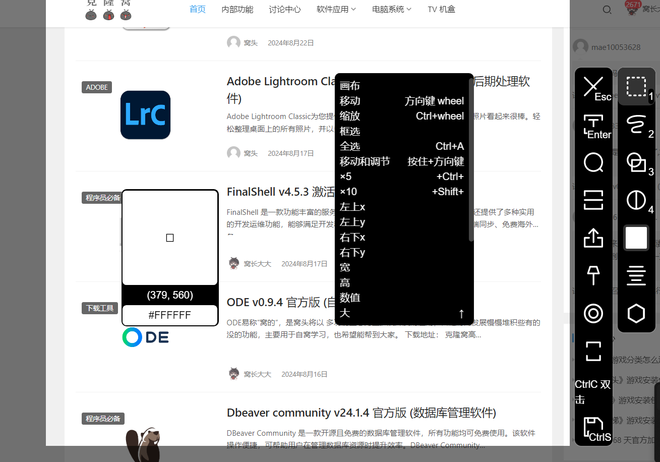Pin the screenshot using the pushpin icon
Image resolution: width=660 pixels, height=462 pixels.
click(593, 276)
